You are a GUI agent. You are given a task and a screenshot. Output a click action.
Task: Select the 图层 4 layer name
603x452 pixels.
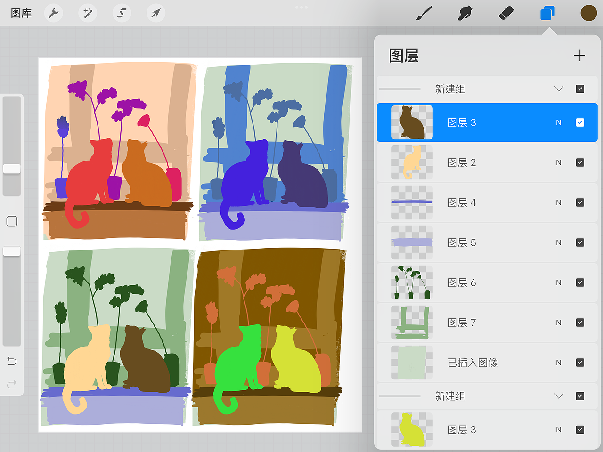point(462,202)
